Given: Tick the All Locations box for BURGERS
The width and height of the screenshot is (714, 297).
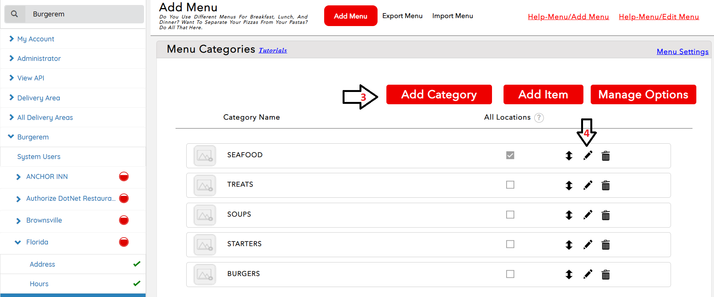Looking at the screenshot, I should point(510,274).
